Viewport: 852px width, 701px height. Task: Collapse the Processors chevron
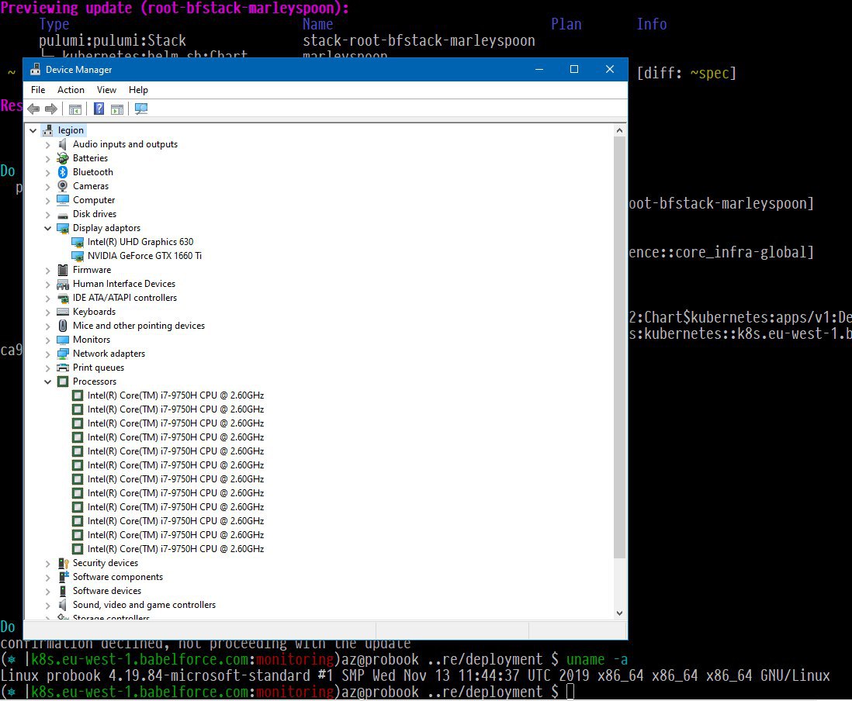(48, 382)
